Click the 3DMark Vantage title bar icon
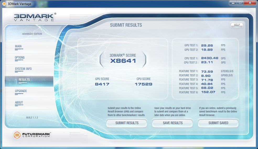 pyautogui.click(x=4, y=4)
